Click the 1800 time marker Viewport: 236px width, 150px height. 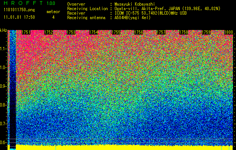228,32
